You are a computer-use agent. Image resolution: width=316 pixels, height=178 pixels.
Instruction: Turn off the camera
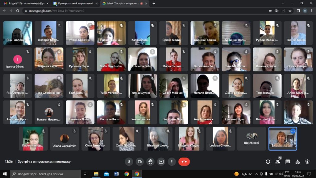(139, 162)
